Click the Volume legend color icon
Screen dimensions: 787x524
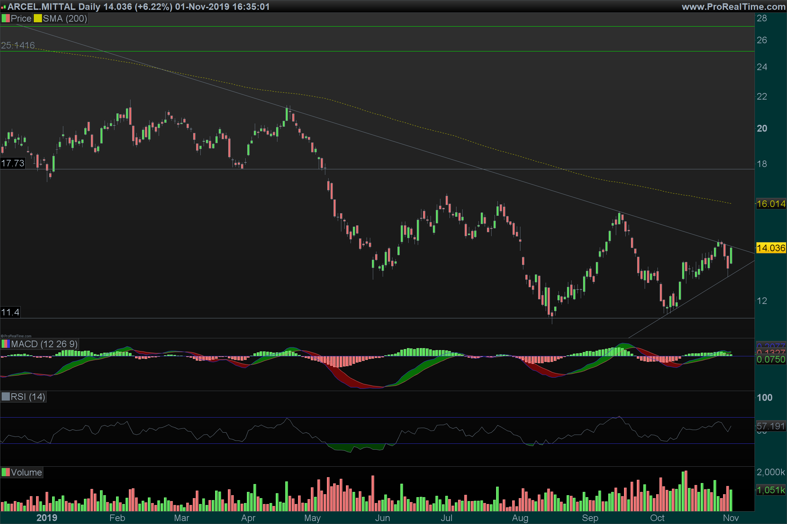pos(5,472)
